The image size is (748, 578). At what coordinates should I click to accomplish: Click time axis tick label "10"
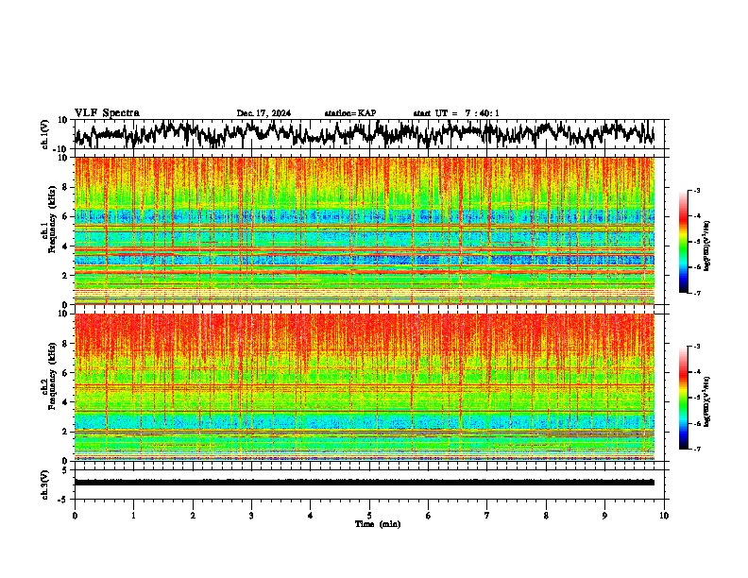[x=664, y=516]
